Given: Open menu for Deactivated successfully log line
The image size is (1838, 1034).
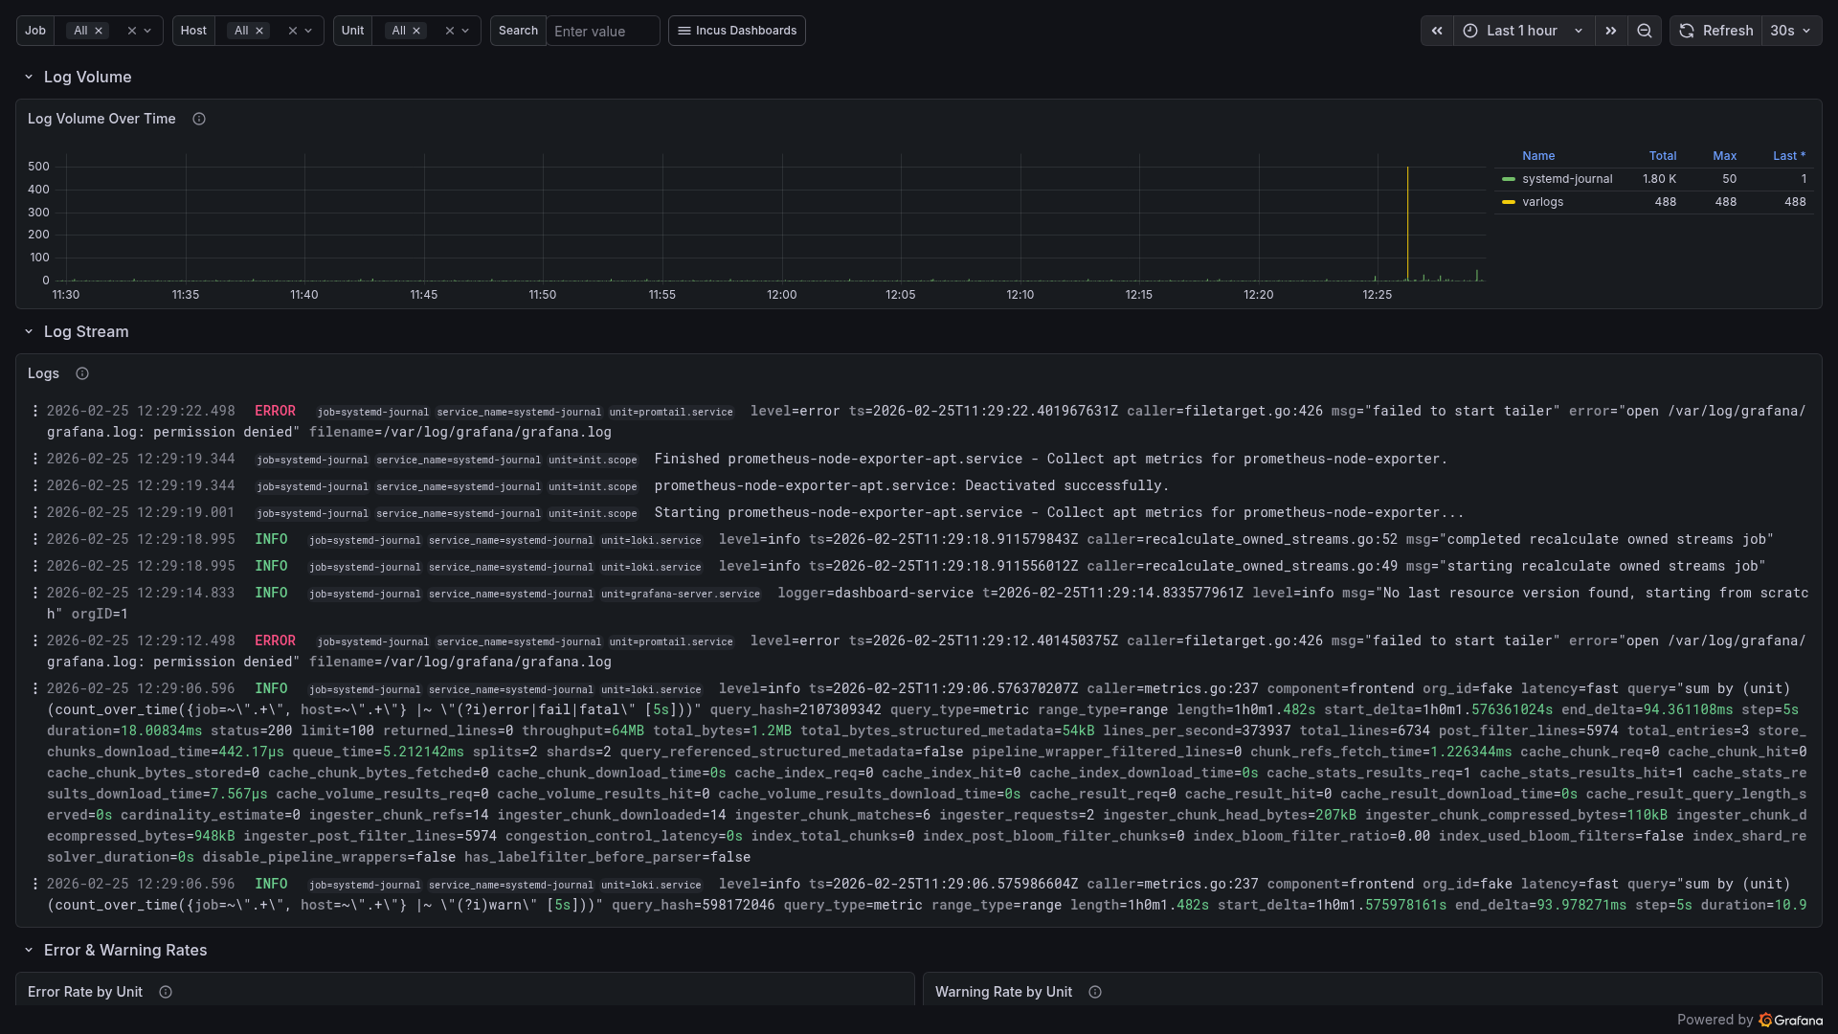Looking at the screenshot, I should coord(35,485).
